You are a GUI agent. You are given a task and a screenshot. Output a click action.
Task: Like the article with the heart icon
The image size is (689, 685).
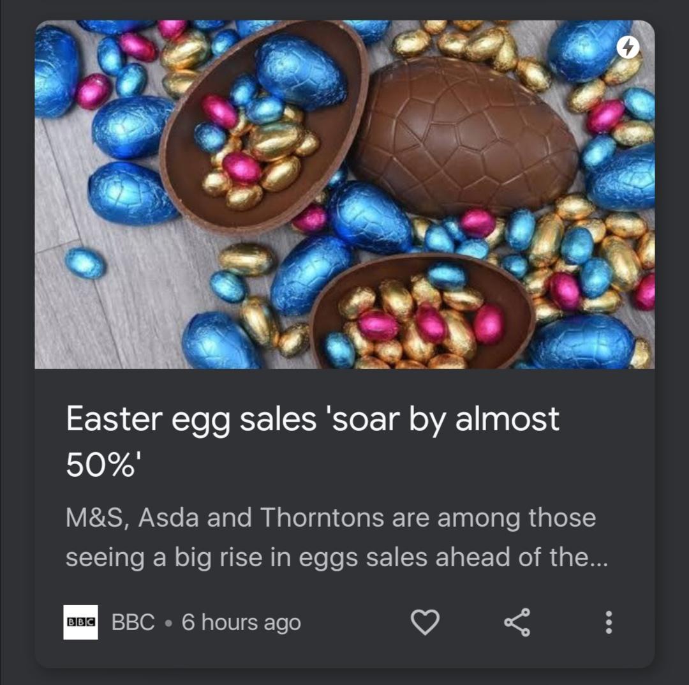[425, 622]
